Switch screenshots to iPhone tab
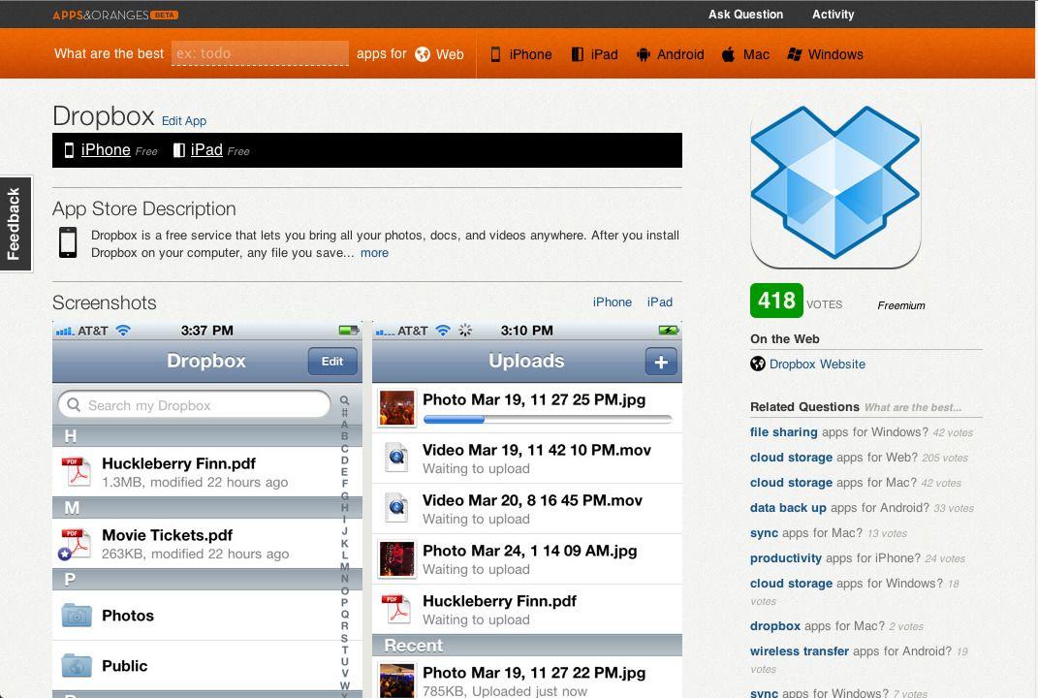The image size is (1038, 698). (x=613, y=301)
